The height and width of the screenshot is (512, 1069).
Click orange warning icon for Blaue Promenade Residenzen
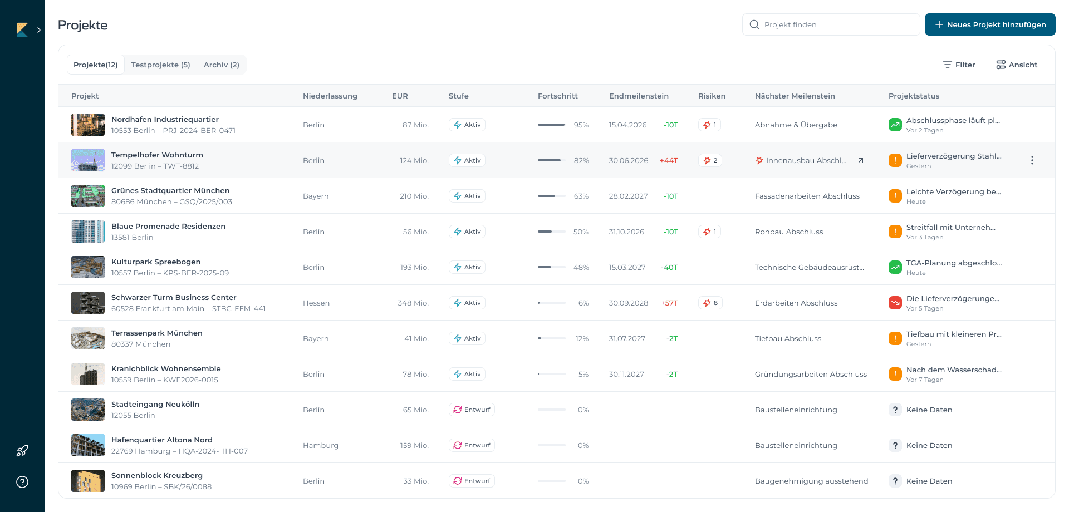click(x=895, y=232)
